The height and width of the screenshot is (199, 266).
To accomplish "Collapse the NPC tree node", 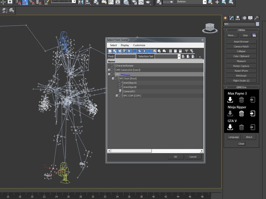I will (109, 74).
